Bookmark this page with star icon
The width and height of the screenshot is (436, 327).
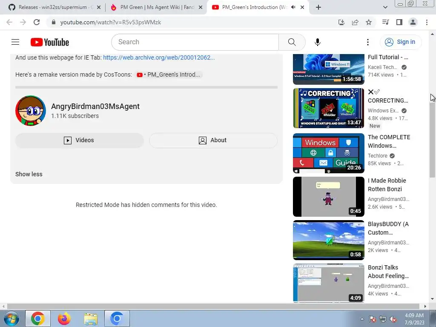click(369, 22)
